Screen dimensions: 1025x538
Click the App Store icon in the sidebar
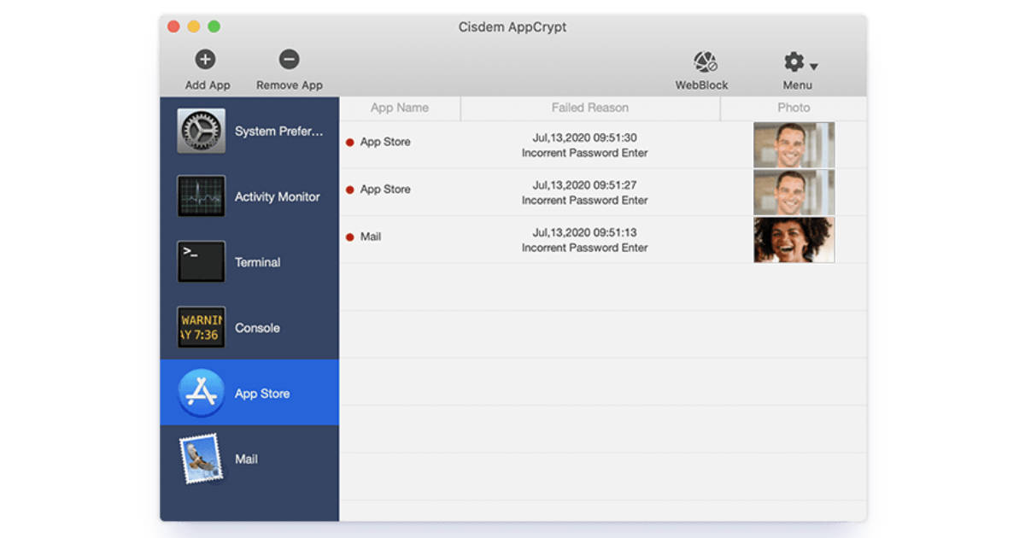201,392
